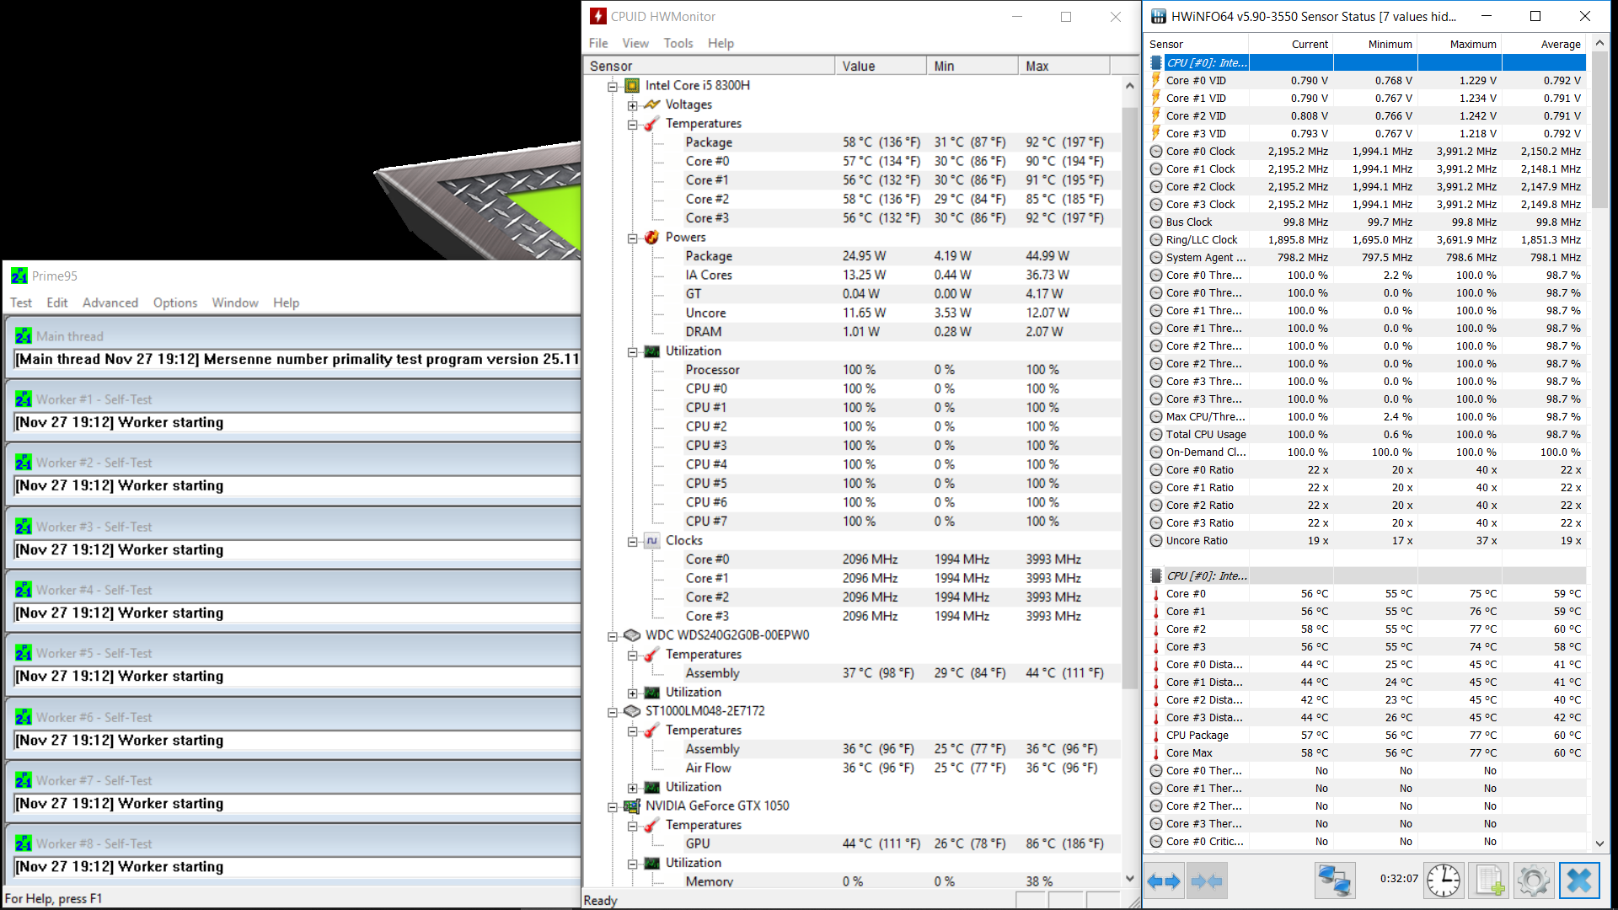Click Worker #1 Self-Test window icon

(24, 399)
